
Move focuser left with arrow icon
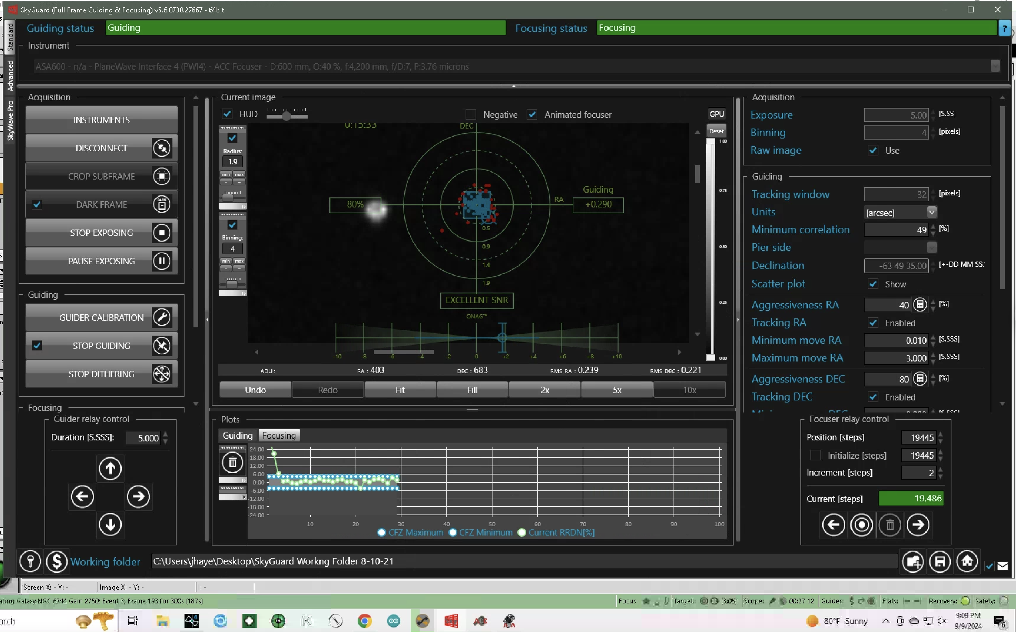[833, 525]
